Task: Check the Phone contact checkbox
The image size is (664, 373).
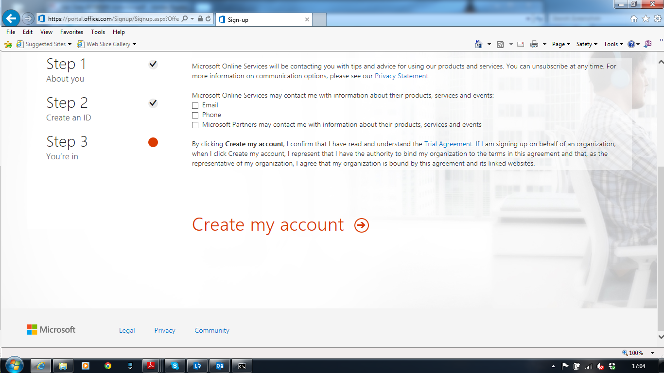Action: pyautogui.click(x=195, y=115)
